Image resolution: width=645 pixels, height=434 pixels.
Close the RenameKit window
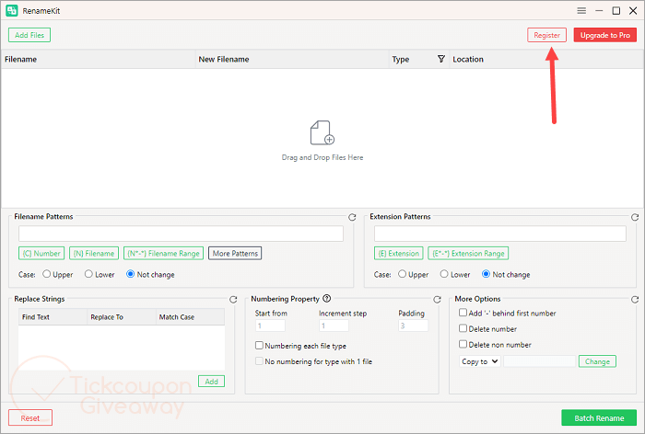(633, 11)
